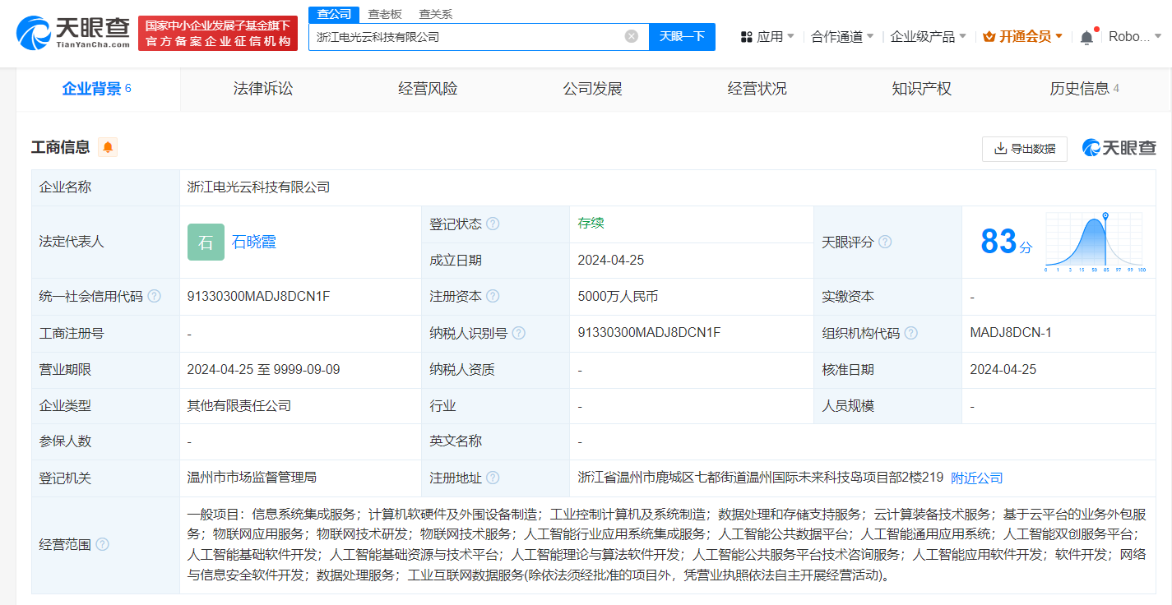Click the help icon beside 注册资本
1172x605 pixels.
(x=492, y=297)
